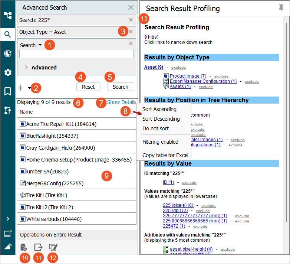
Task: Select Tire Kit12 (Tire Kit12) row
Action: (x=77, y=207)
